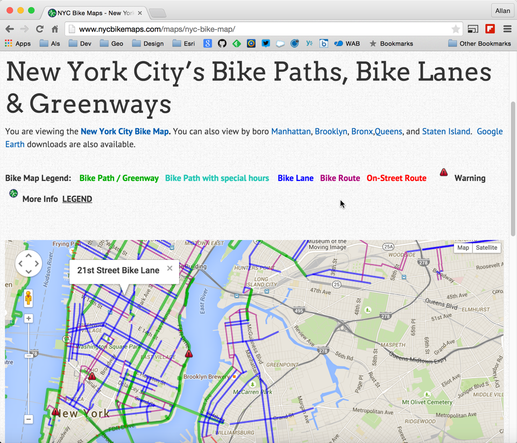Open the New York City Bike Map link

point(125,132)
